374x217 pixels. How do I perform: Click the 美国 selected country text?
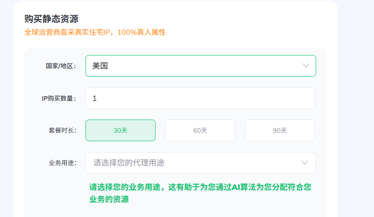[100, 66]
